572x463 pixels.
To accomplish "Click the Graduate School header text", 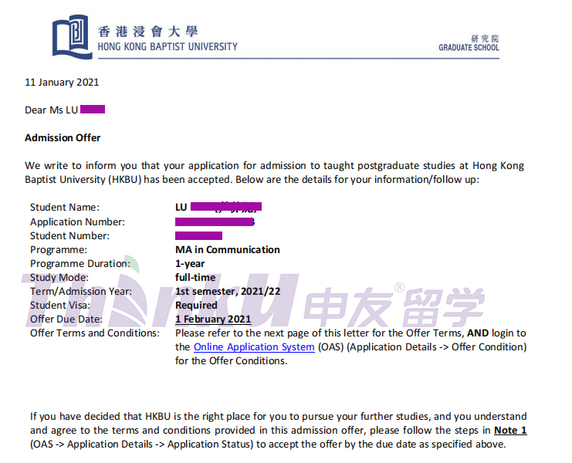I will pyautogui.click(x=469, y=47).
